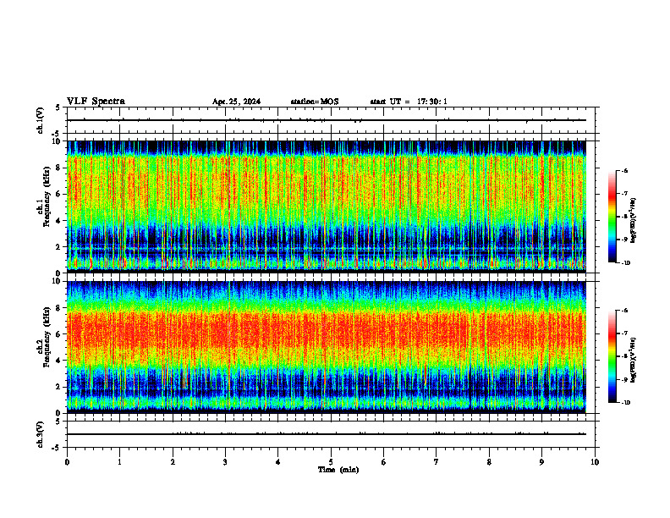This screenshot has height=518, width=670.
Task: Click the "-6" label on ch.1 color bar
Action: pyautogui.click(x=624, y=171)
